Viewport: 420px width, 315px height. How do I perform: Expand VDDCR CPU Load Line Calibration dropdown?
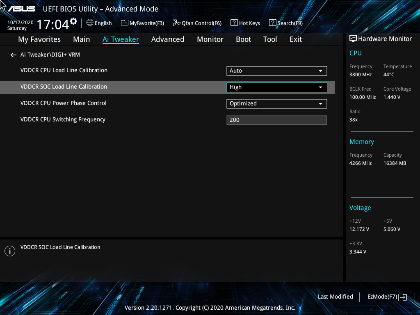coord(277,71)
